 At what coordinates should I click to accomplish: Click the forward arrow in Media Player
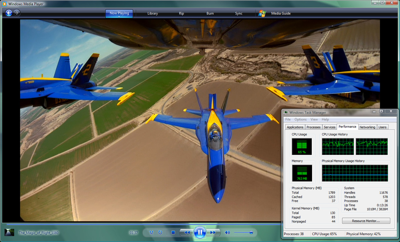[x=16, y=13]
